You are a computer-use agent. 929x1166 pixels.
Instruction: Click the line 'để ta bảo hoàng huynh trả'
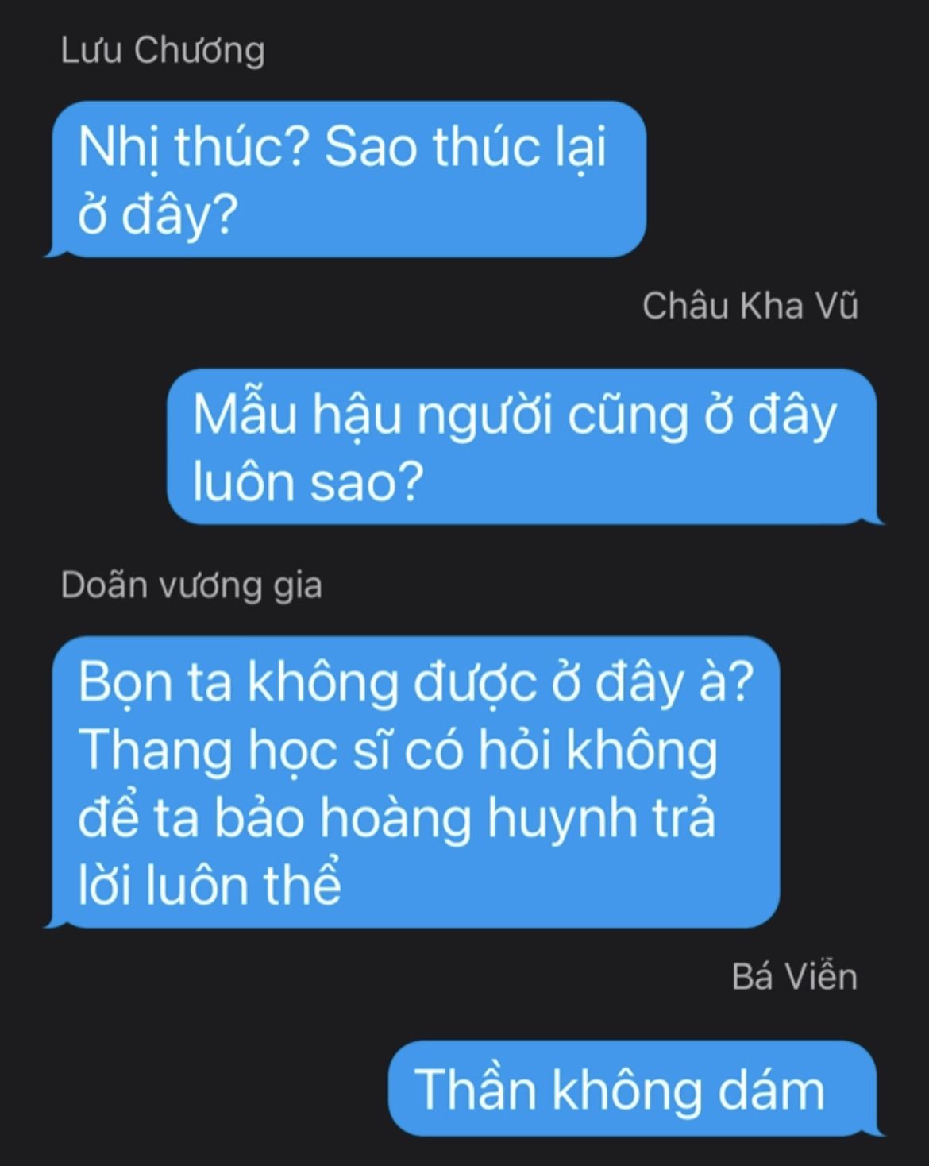tap(397, 818)
